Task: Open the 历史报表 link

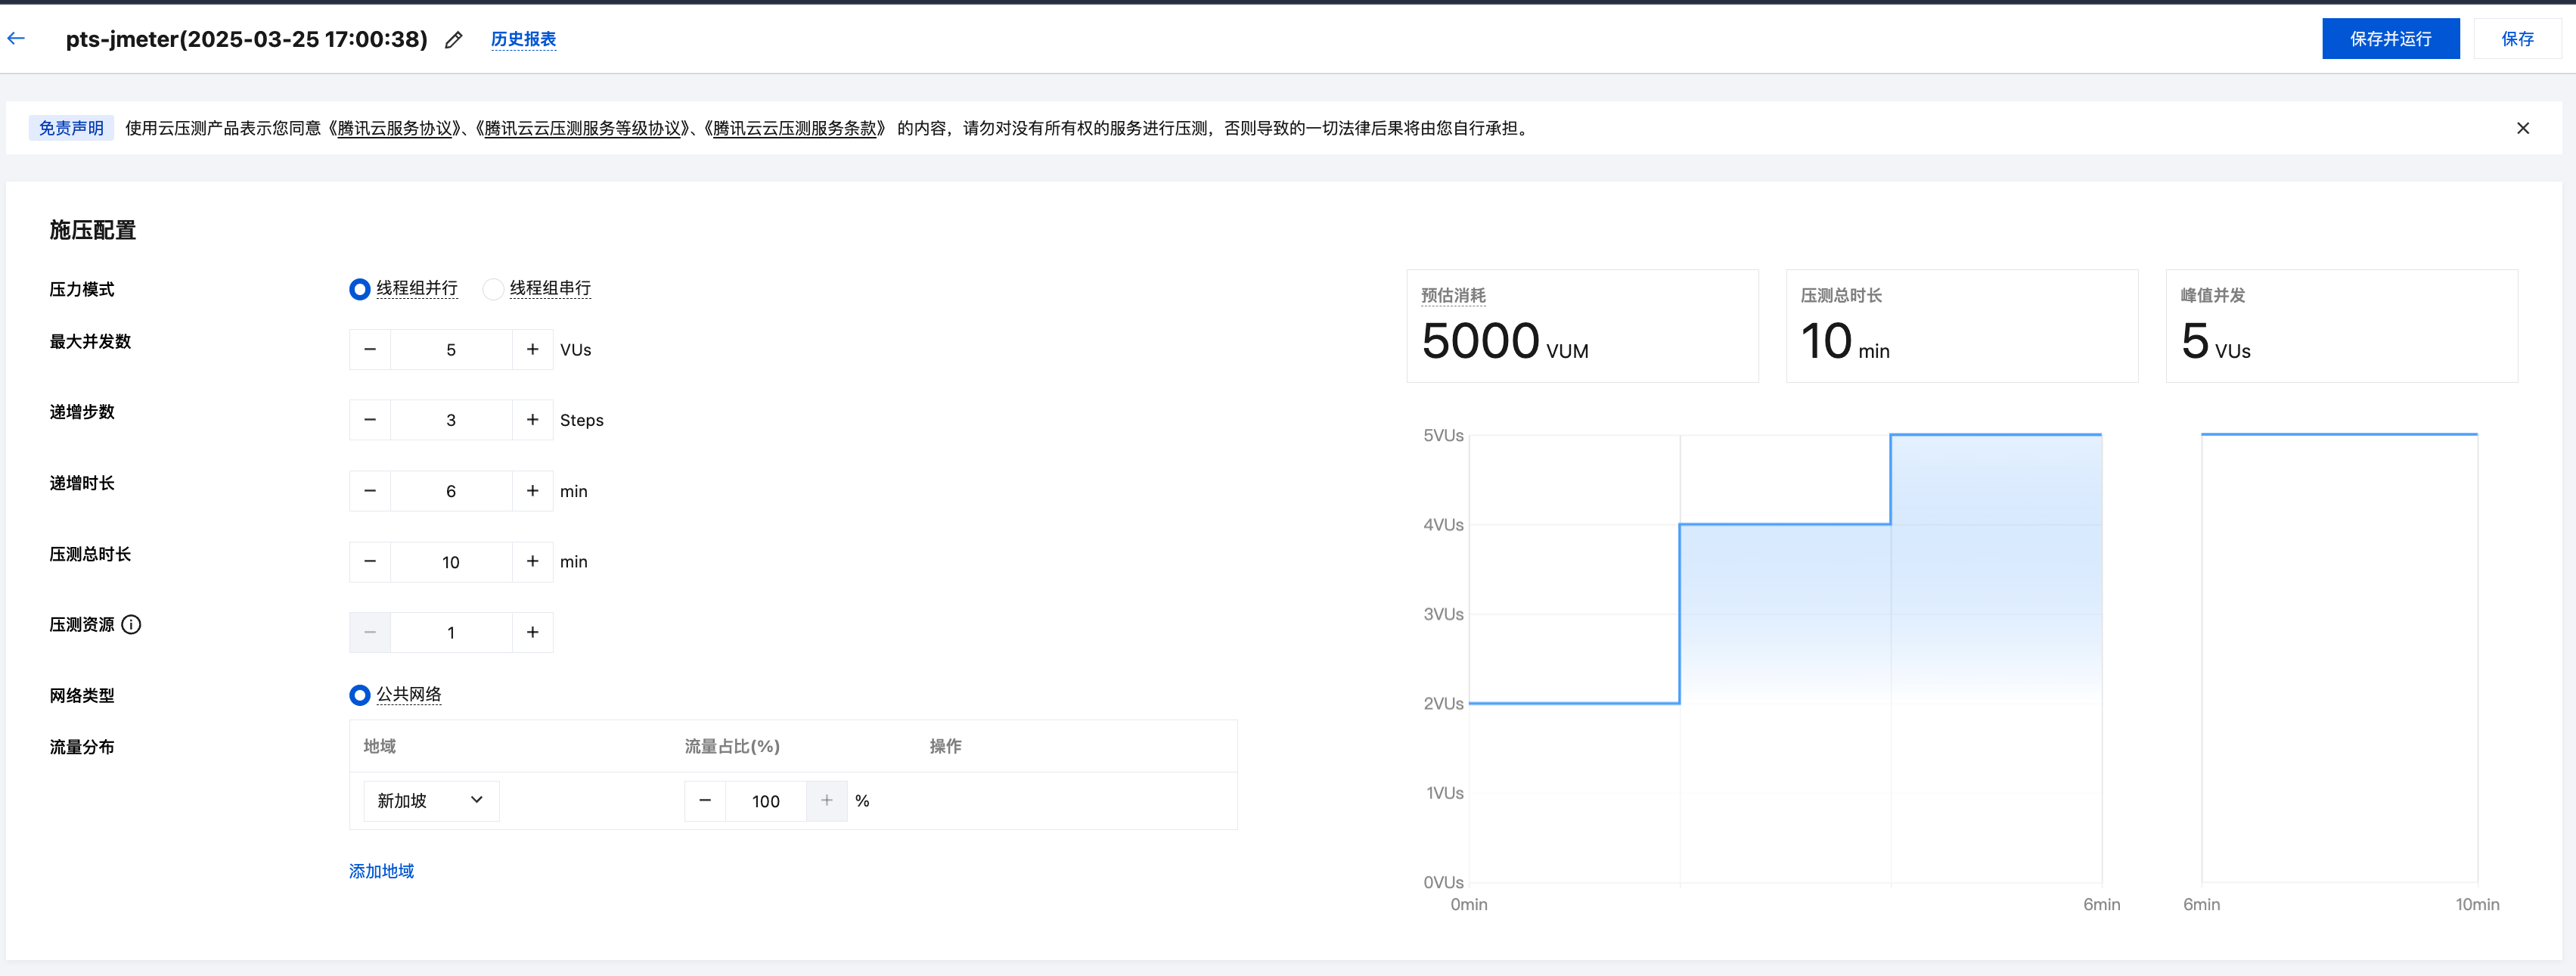Action: coord(523,39)
